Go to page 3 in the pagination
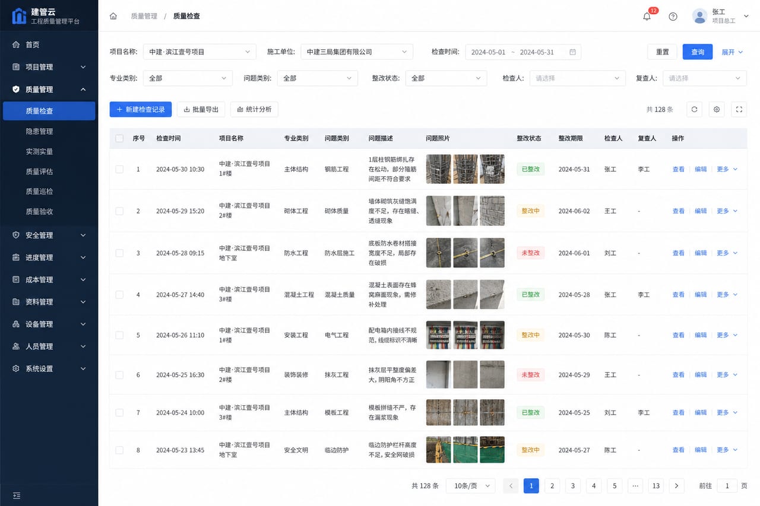The image size is (760, 506). pos(573,486)
